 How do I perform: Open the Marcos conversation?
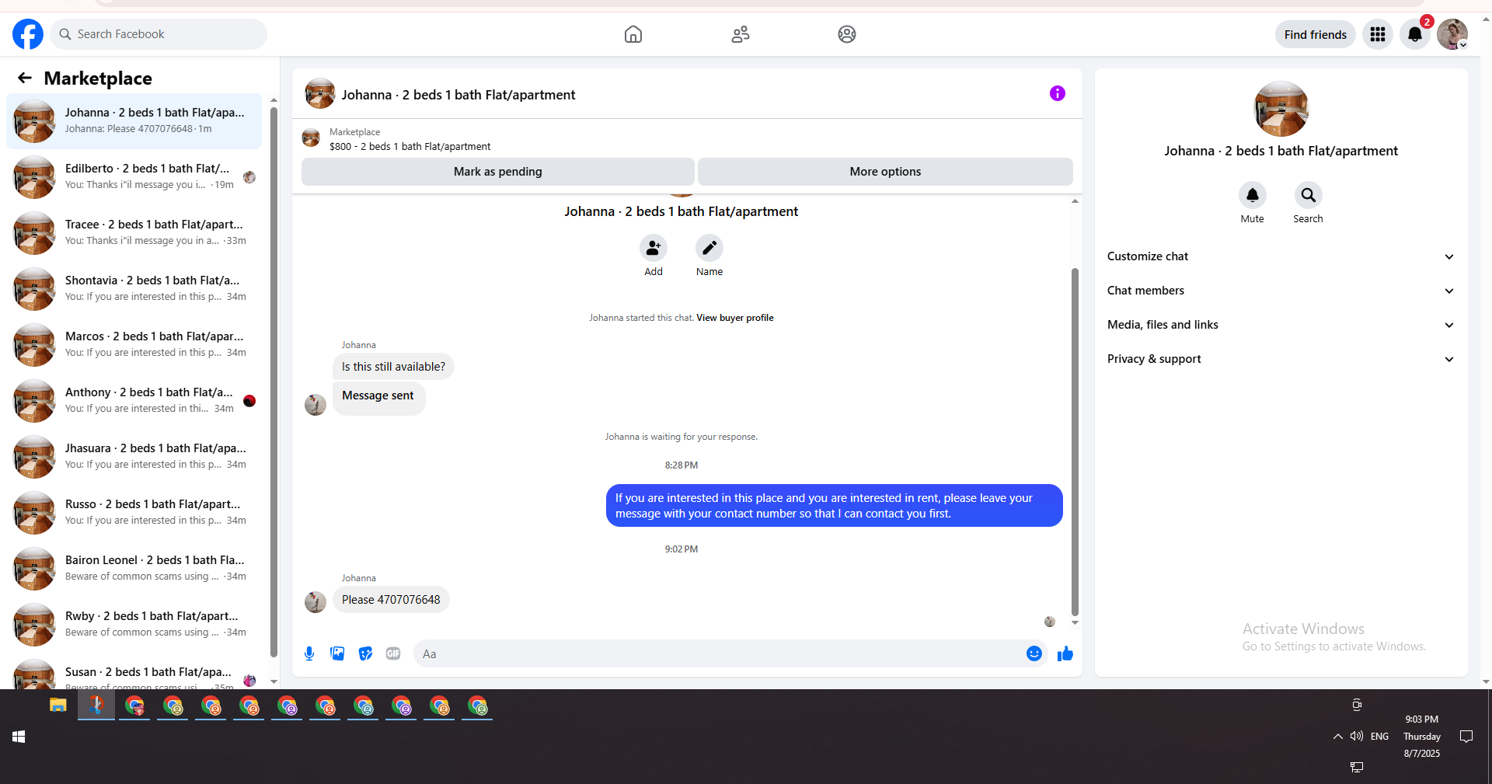click(134, 345)
